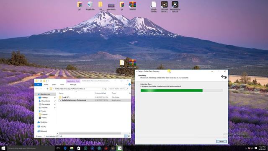Open the Start menu
This screenshot has width=268, height=151.
coord(3,148)
